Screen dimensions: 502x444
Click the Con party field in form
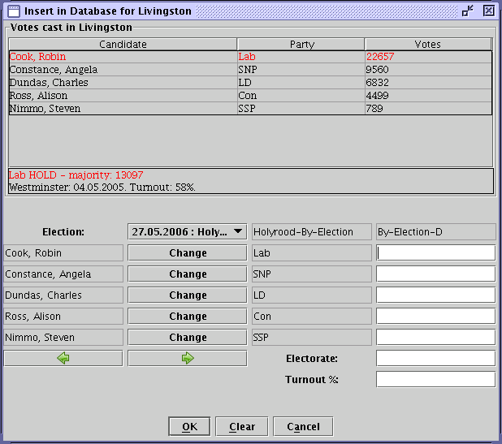point(311,317)
